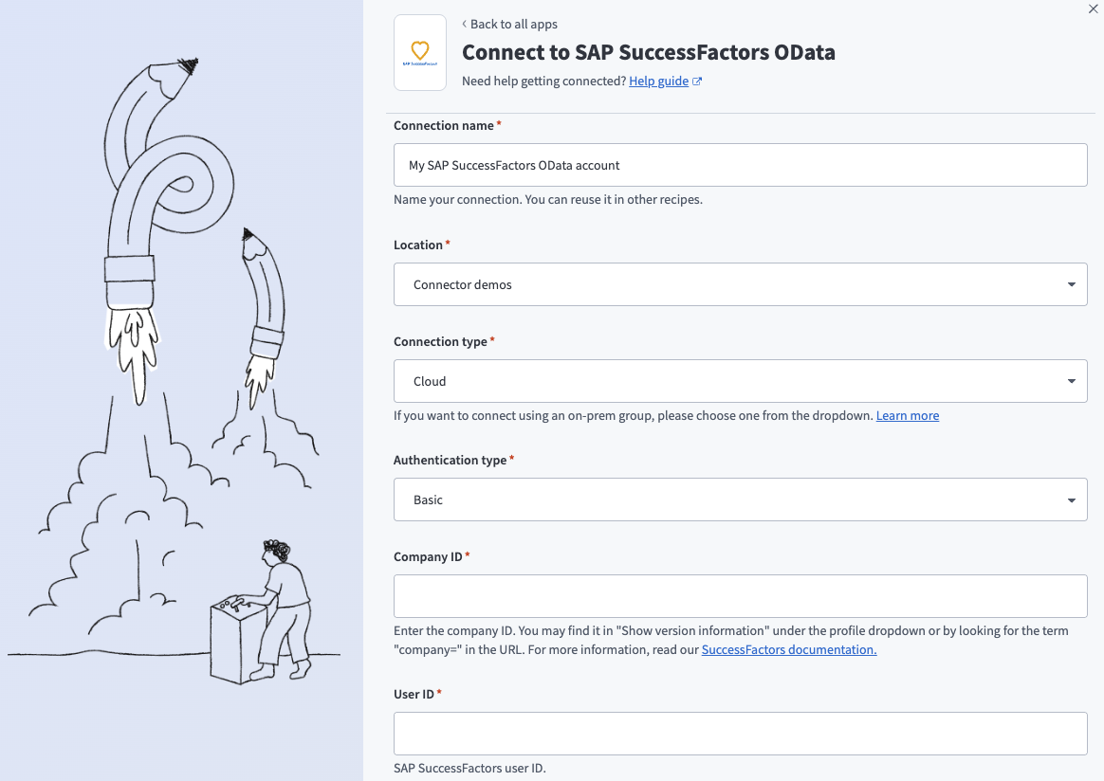The height and width of the screenshot is (781, 1104).
Task: Open the Authentication type dropdown
Action: pyautogui.click(x=740, y=499)
